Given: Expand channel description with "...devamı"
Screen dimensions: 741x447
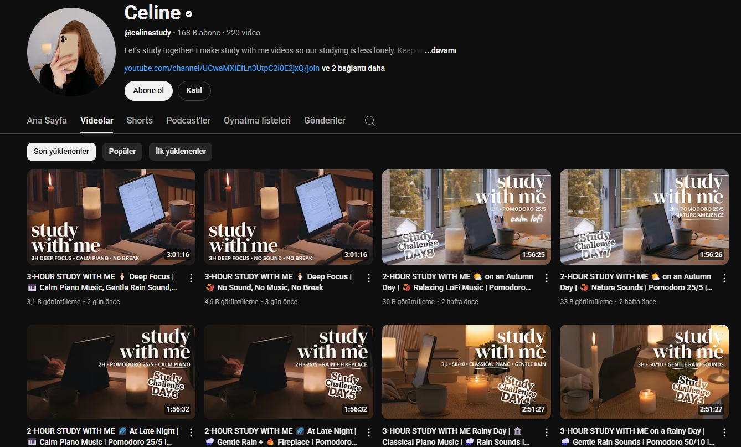Looking at the screenshot, I should click(x=440, y=50).
